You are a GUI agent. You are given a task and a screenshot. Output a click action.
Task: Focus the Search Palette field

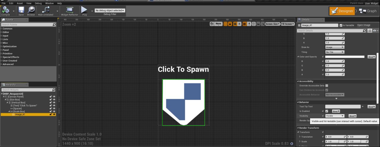(x=28, y=24)
